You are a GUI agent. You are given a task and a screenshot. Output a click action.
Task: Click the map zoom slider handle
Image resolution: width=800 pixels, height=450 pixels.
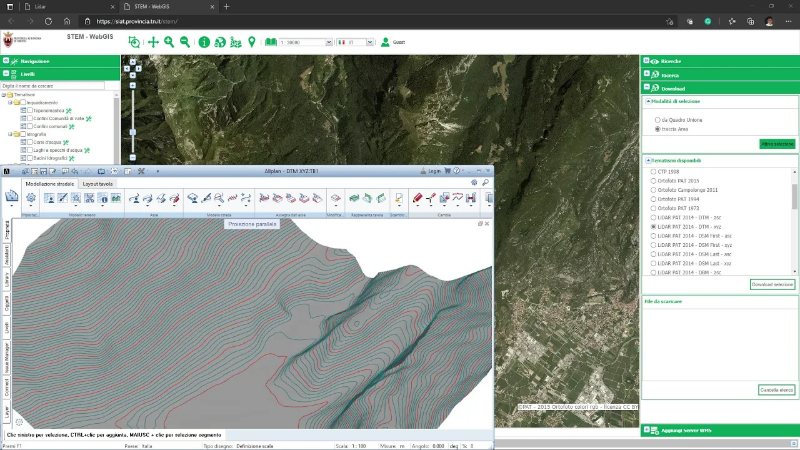[132, 132]
